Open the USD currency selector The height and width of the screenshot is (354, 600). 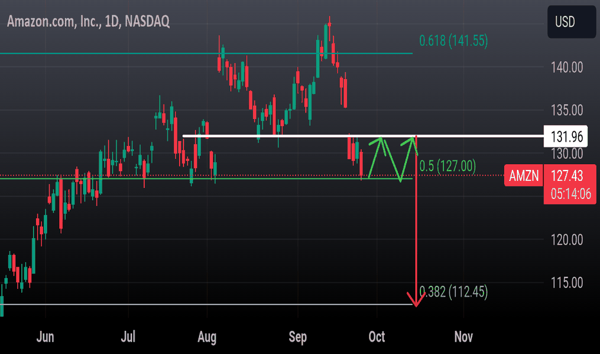point(572,22)
